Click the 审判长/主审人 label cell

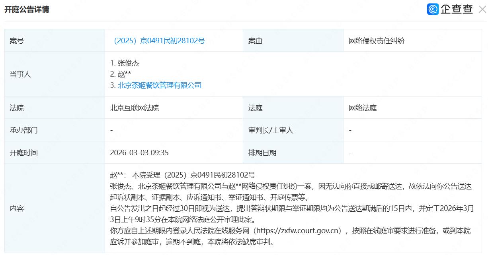pyautogui.click(x=271, y=130)
